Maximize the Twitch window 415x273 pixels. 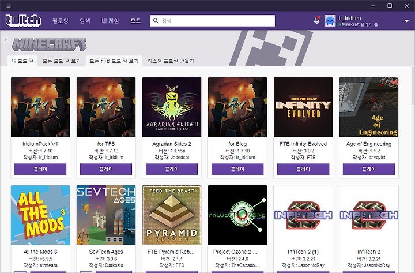click(x=390, y=6)
